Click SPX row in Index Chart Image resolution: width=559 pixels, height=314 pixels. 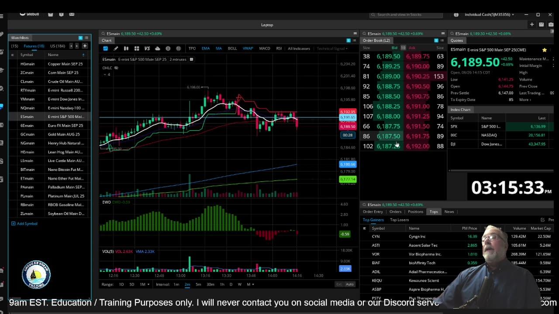pyautogui.click(x=500, y=126)
